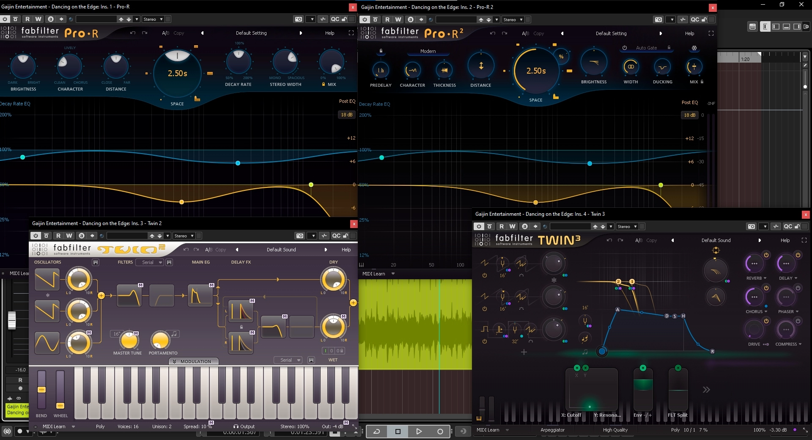This screenshot has width=812, height=440.
Task: Click the FLT Split slider in Twin 3
Action: 678,389
